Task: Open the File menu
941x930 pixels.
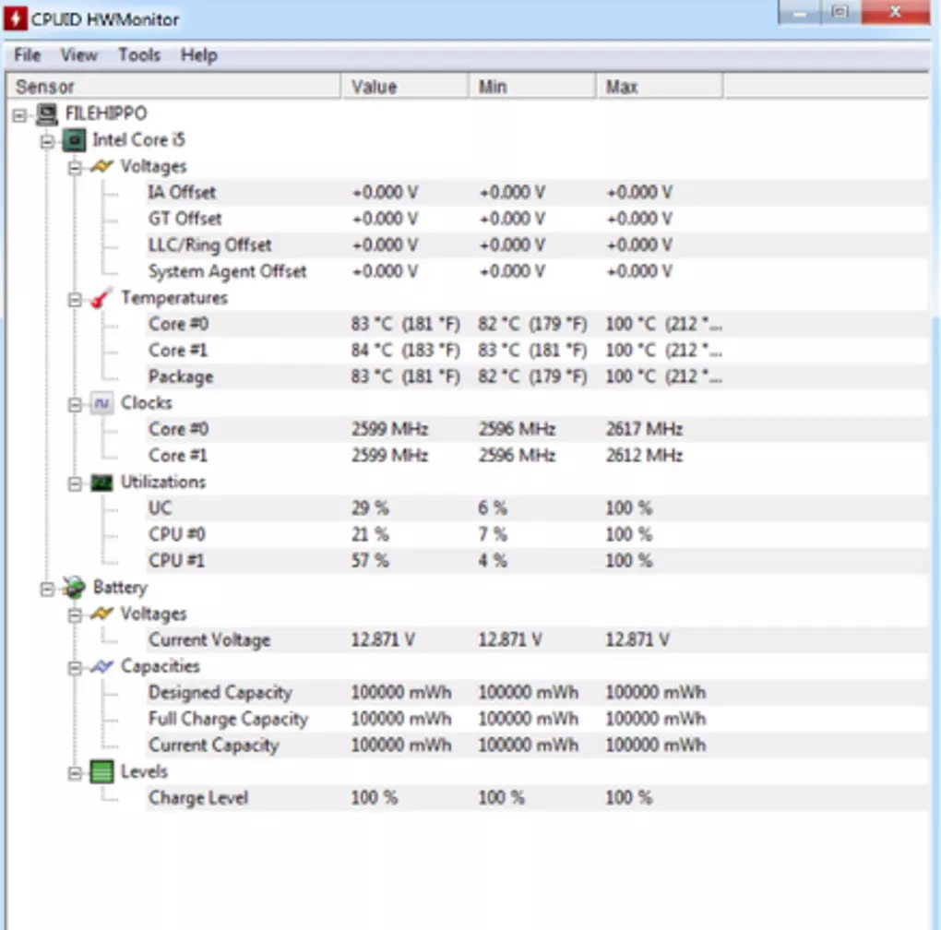Action: (28, 55)
